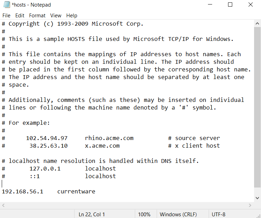Click the vertical scrollbar thumb
The height and width of the screenshot is (218, 261).
[x=257, y=107]
